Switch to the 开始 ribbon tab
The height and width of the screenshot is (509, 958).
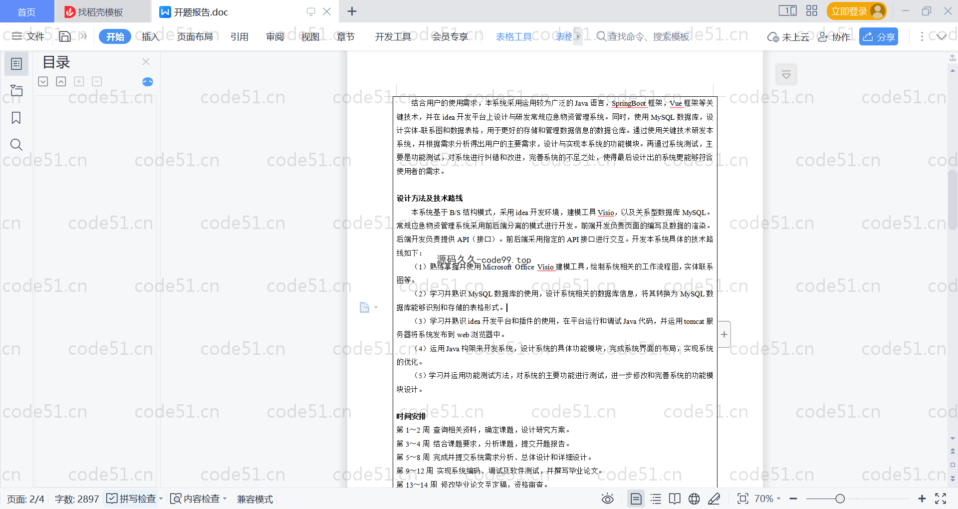coord(115,36)
